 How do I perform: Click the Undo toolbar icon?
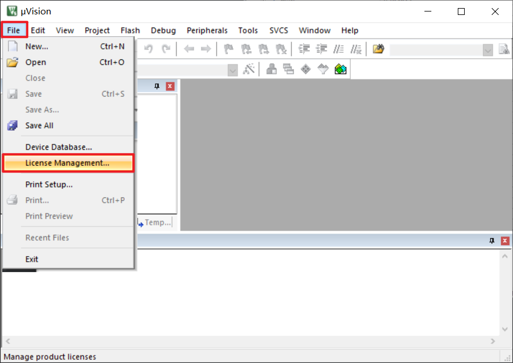point(148,49)
